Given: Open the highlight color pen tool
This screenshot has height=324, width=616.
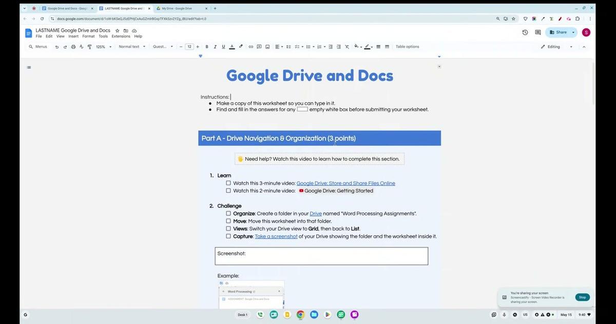Looking at the screenshot, I should pos(241,47).
